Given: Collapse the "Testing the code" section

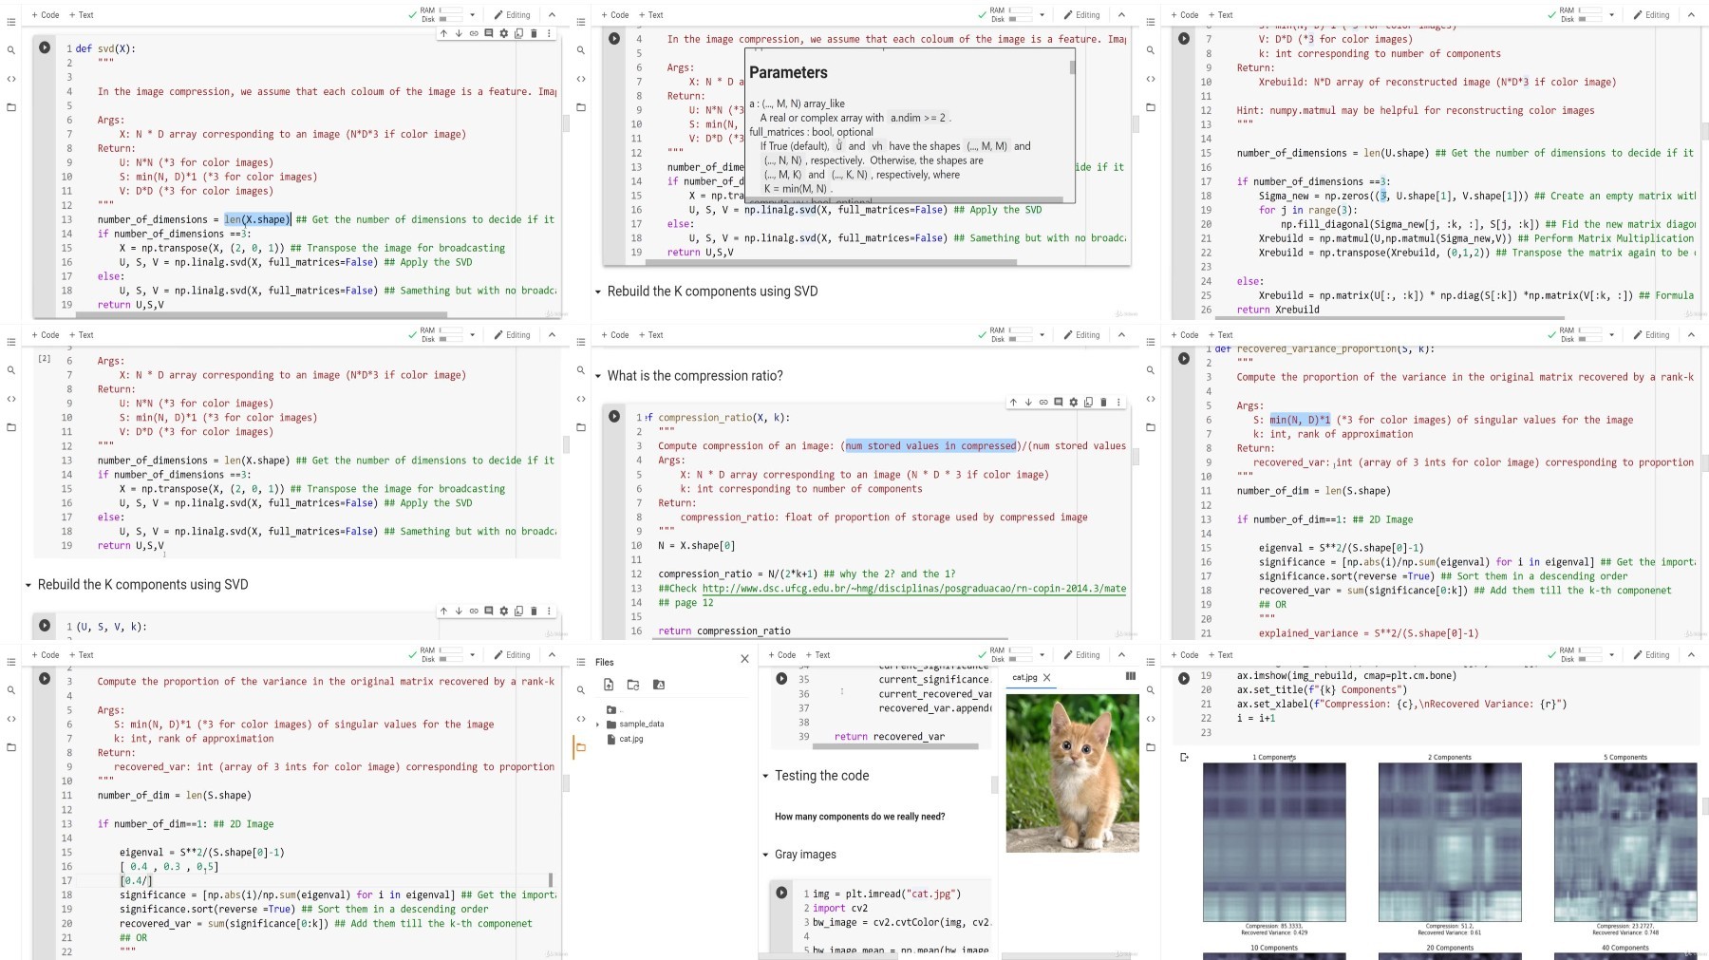Looking at the screenshot, I should 765,776.
